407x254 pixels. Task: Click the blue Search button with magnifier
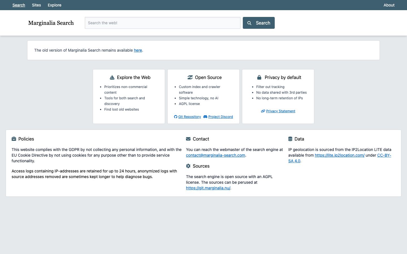coord(259,23)
